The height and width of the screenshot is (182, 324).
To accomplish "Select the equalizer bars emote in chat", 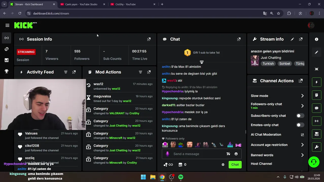I will 230,145.
